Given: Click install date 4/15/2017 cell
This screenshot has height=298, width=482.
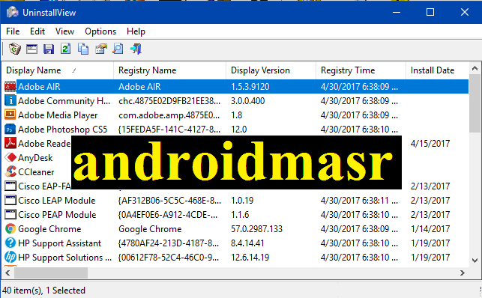Looking at the screenshot, I should coord(430,143).
